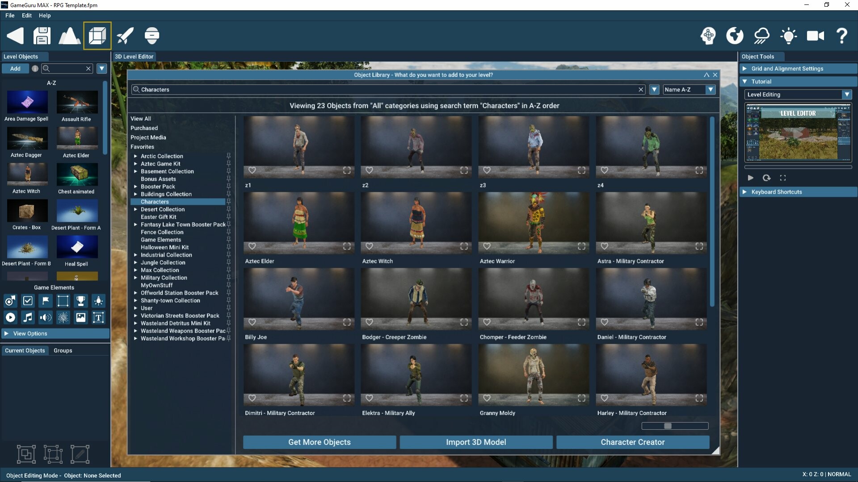Collapse the Tutorial panel
The image size is (858, 482).
pos(745,81)
